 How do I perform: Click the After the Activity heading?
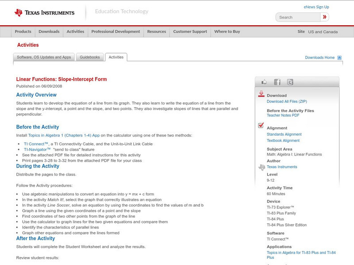35,238
